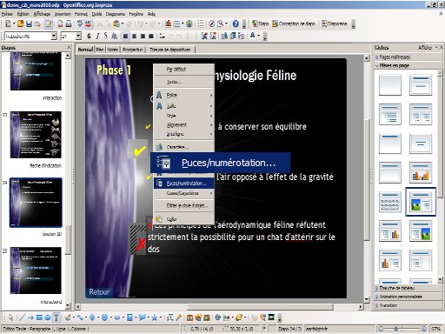Open the font size dropdown
The image size is (445, 334).
78,37
